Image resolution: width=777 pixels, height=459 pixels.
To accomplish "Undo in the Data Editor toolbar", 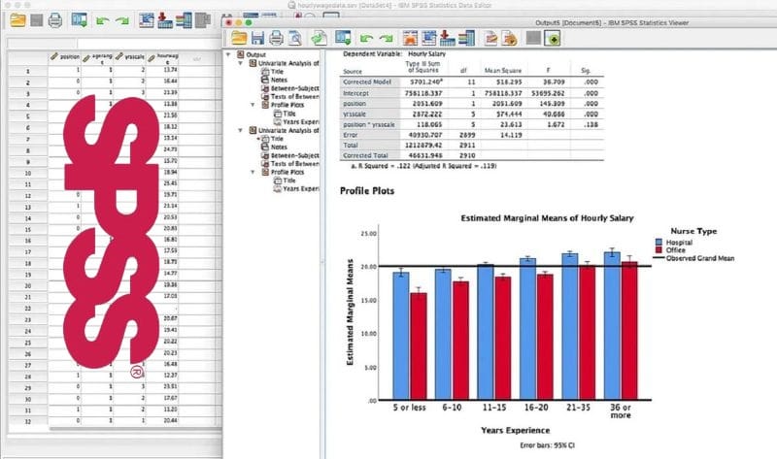I will tap(103, 20).
